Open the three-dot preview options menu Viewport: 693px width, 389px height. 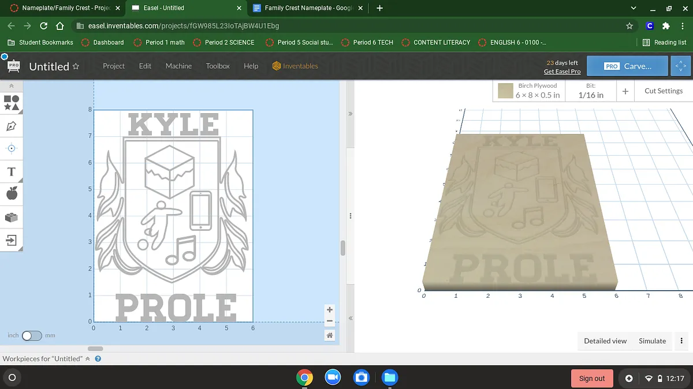click(x=681, y=341)
